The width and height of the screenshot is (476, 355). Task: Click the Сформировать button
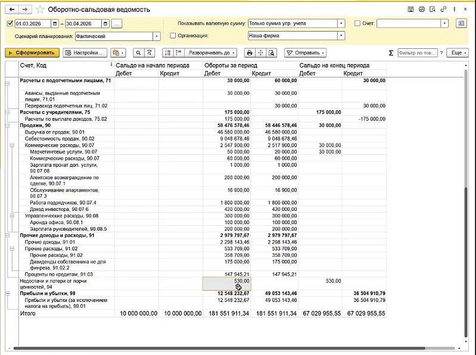[x=32, y=53]
